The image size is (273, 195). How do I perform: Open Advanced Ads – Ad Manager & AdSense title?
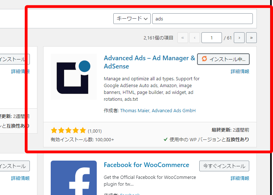(149, 62)
